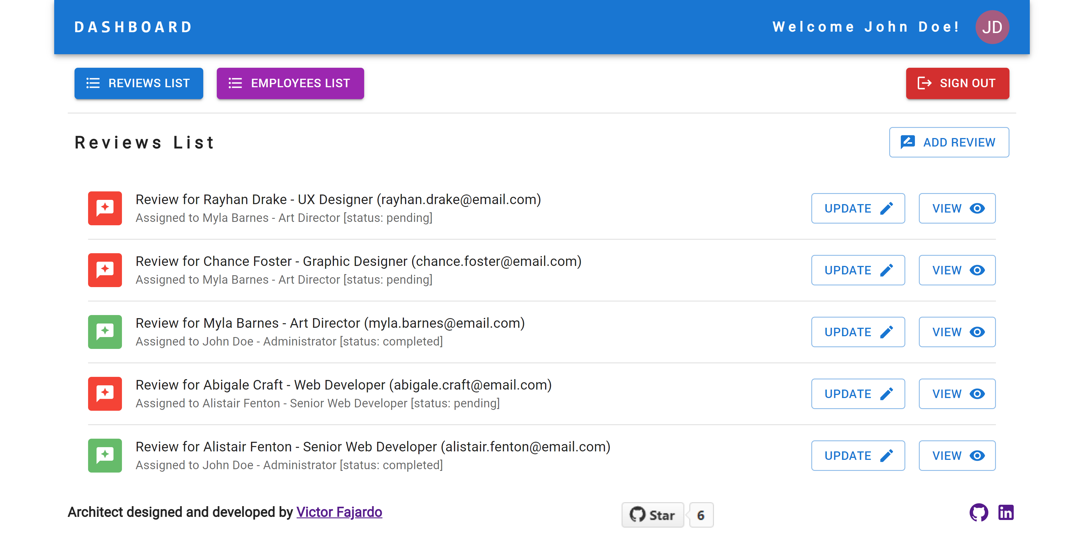Click the green completed review icon for Myla Barnes

[x=105, y=332]
